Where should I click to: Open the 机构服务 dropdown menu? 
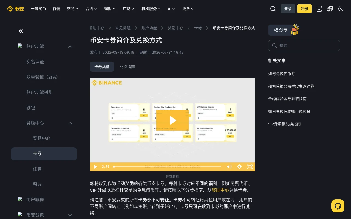[x=151, y=9]
